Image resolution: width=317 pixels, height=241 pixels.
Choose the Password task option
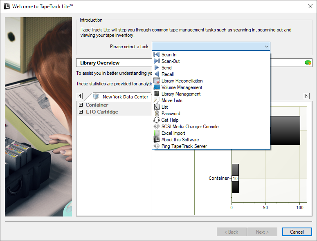click(211, 114)
